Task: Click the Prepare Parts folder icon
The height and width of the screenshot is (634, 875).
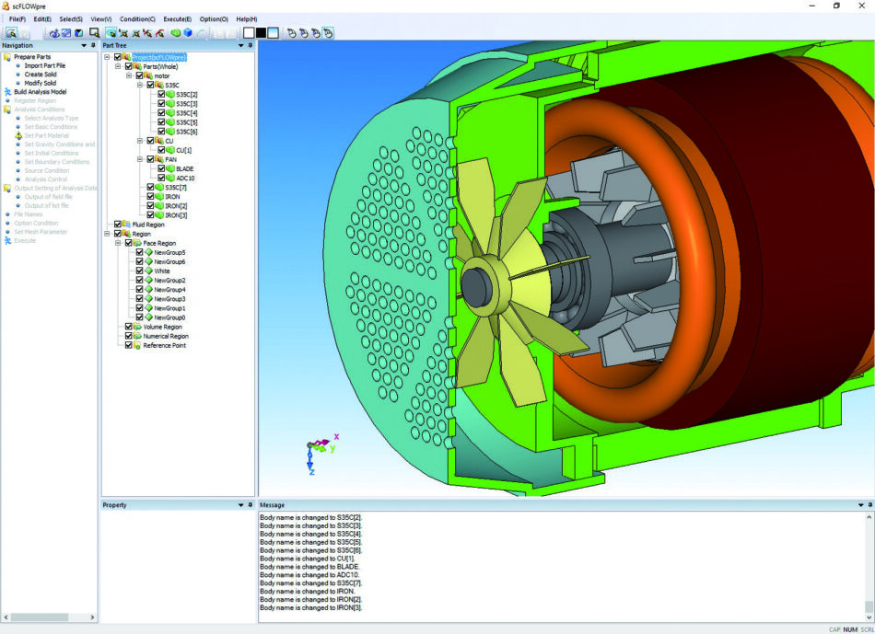Action: (x=7, y=57)
